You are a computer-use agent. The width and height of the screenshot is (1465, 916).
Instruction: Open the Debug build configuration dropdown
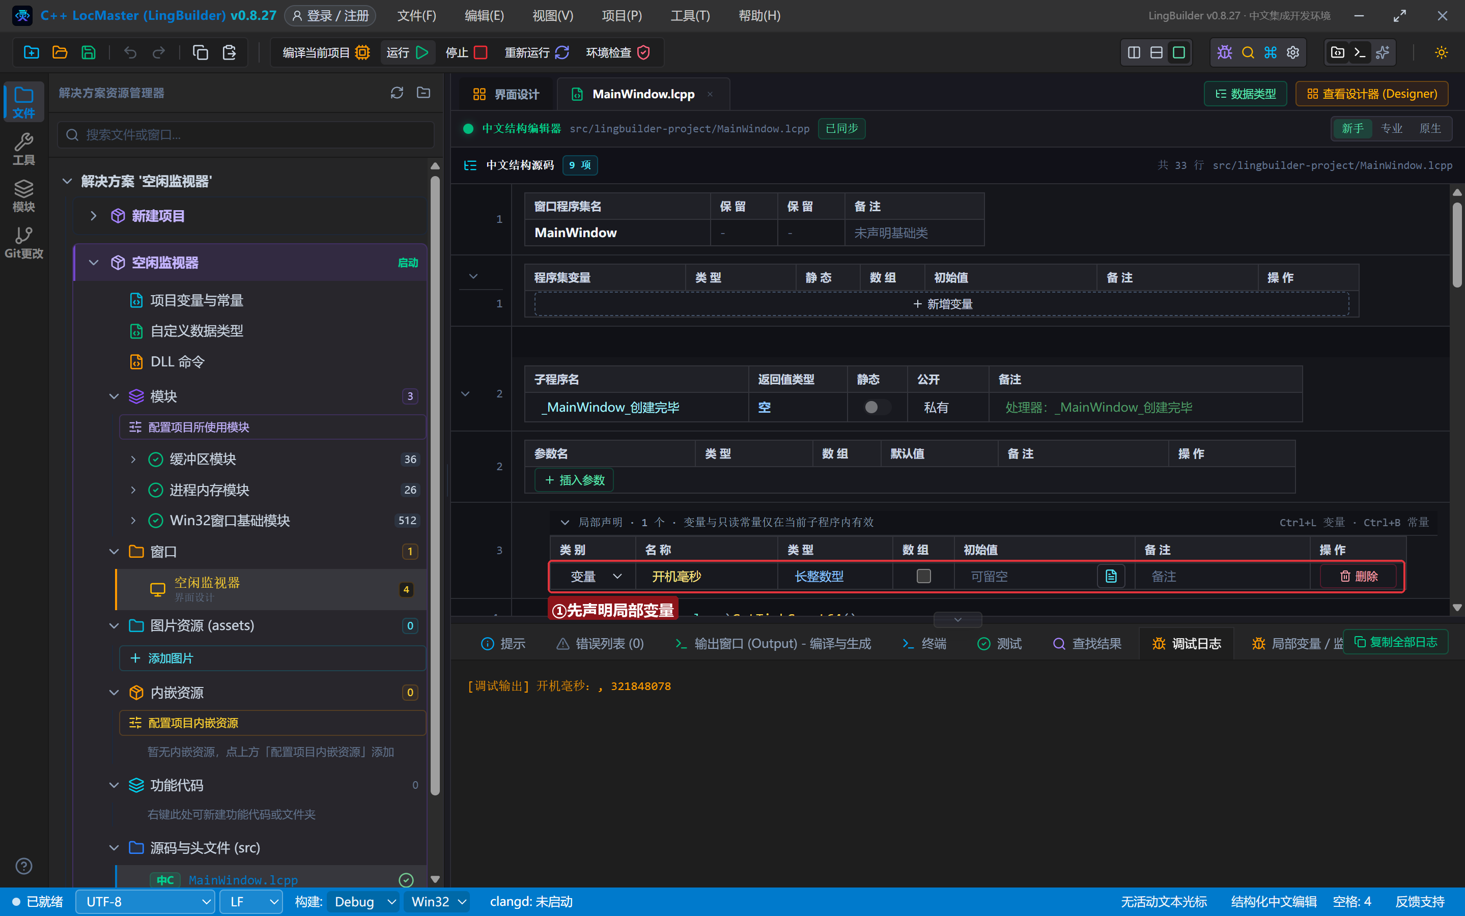[x=363, y=902]
